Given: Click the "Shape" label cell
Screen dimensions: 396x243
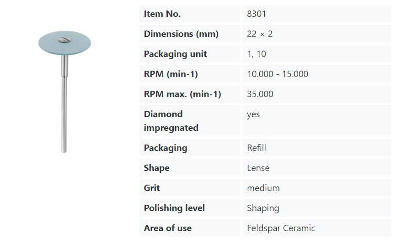Looking at the screenshot, I should 157,168.
